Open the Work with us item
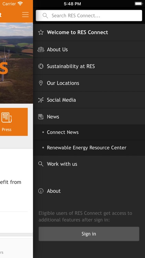 point(89,164)
